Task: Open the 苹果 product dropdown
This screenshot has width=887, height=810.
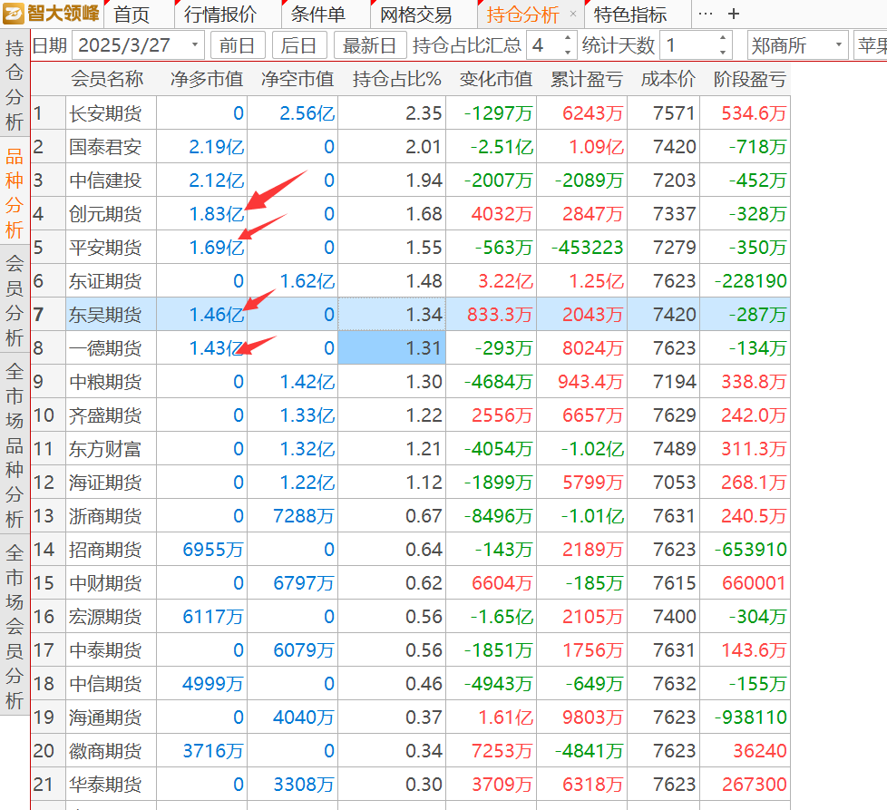Action: pos(870,45)
